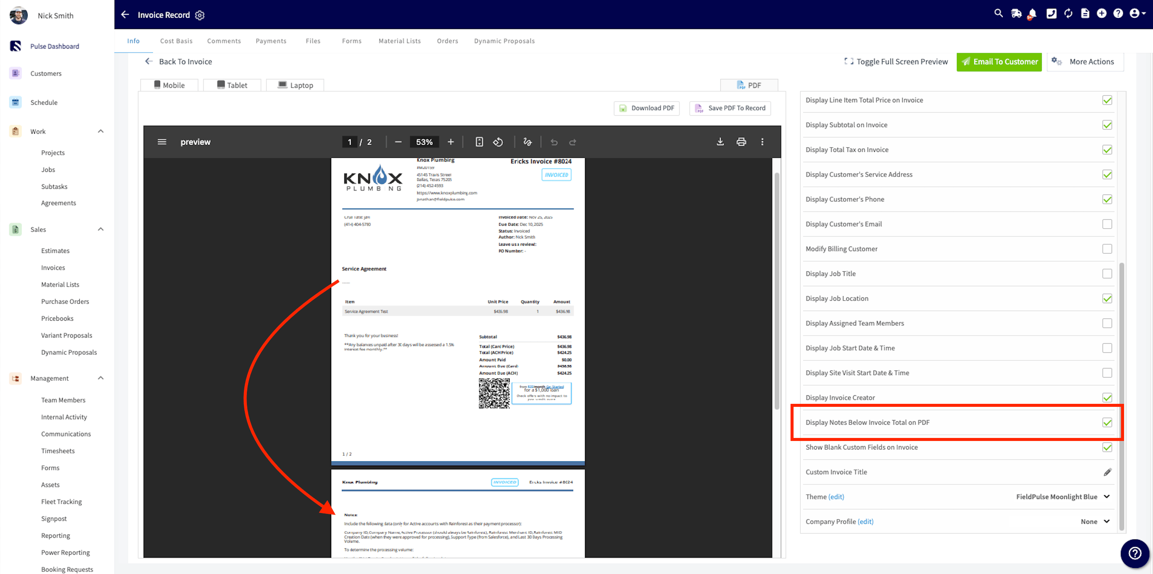Switch to the Material Lists tab
Screen dimensions: 1153x574
click(x=399, y=41)
